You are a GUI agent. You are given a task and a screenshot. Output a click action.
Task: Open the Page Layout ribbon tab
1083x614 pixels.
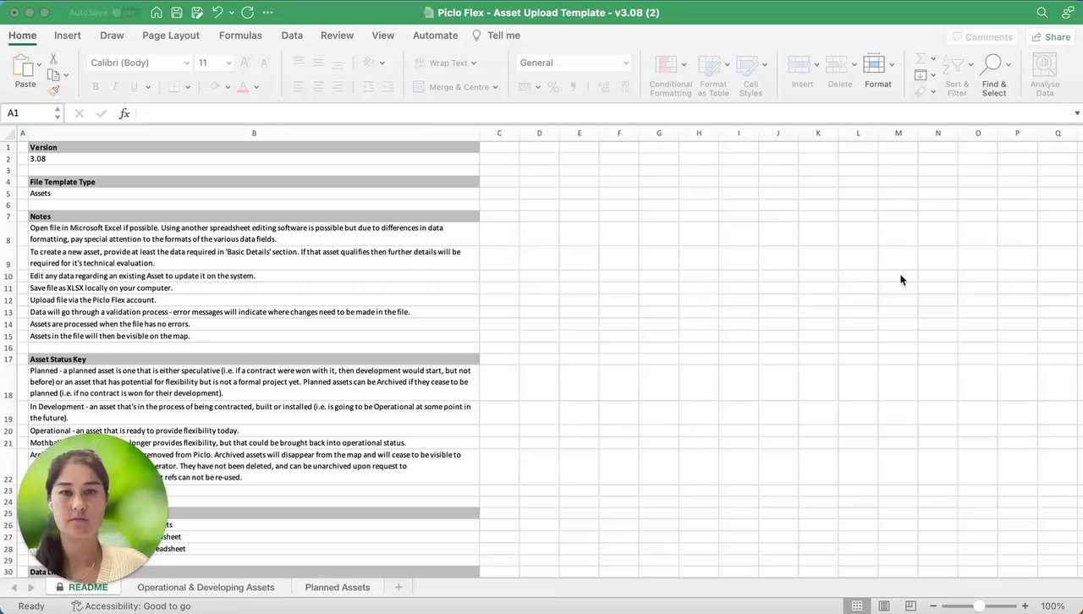pos(171,36)
